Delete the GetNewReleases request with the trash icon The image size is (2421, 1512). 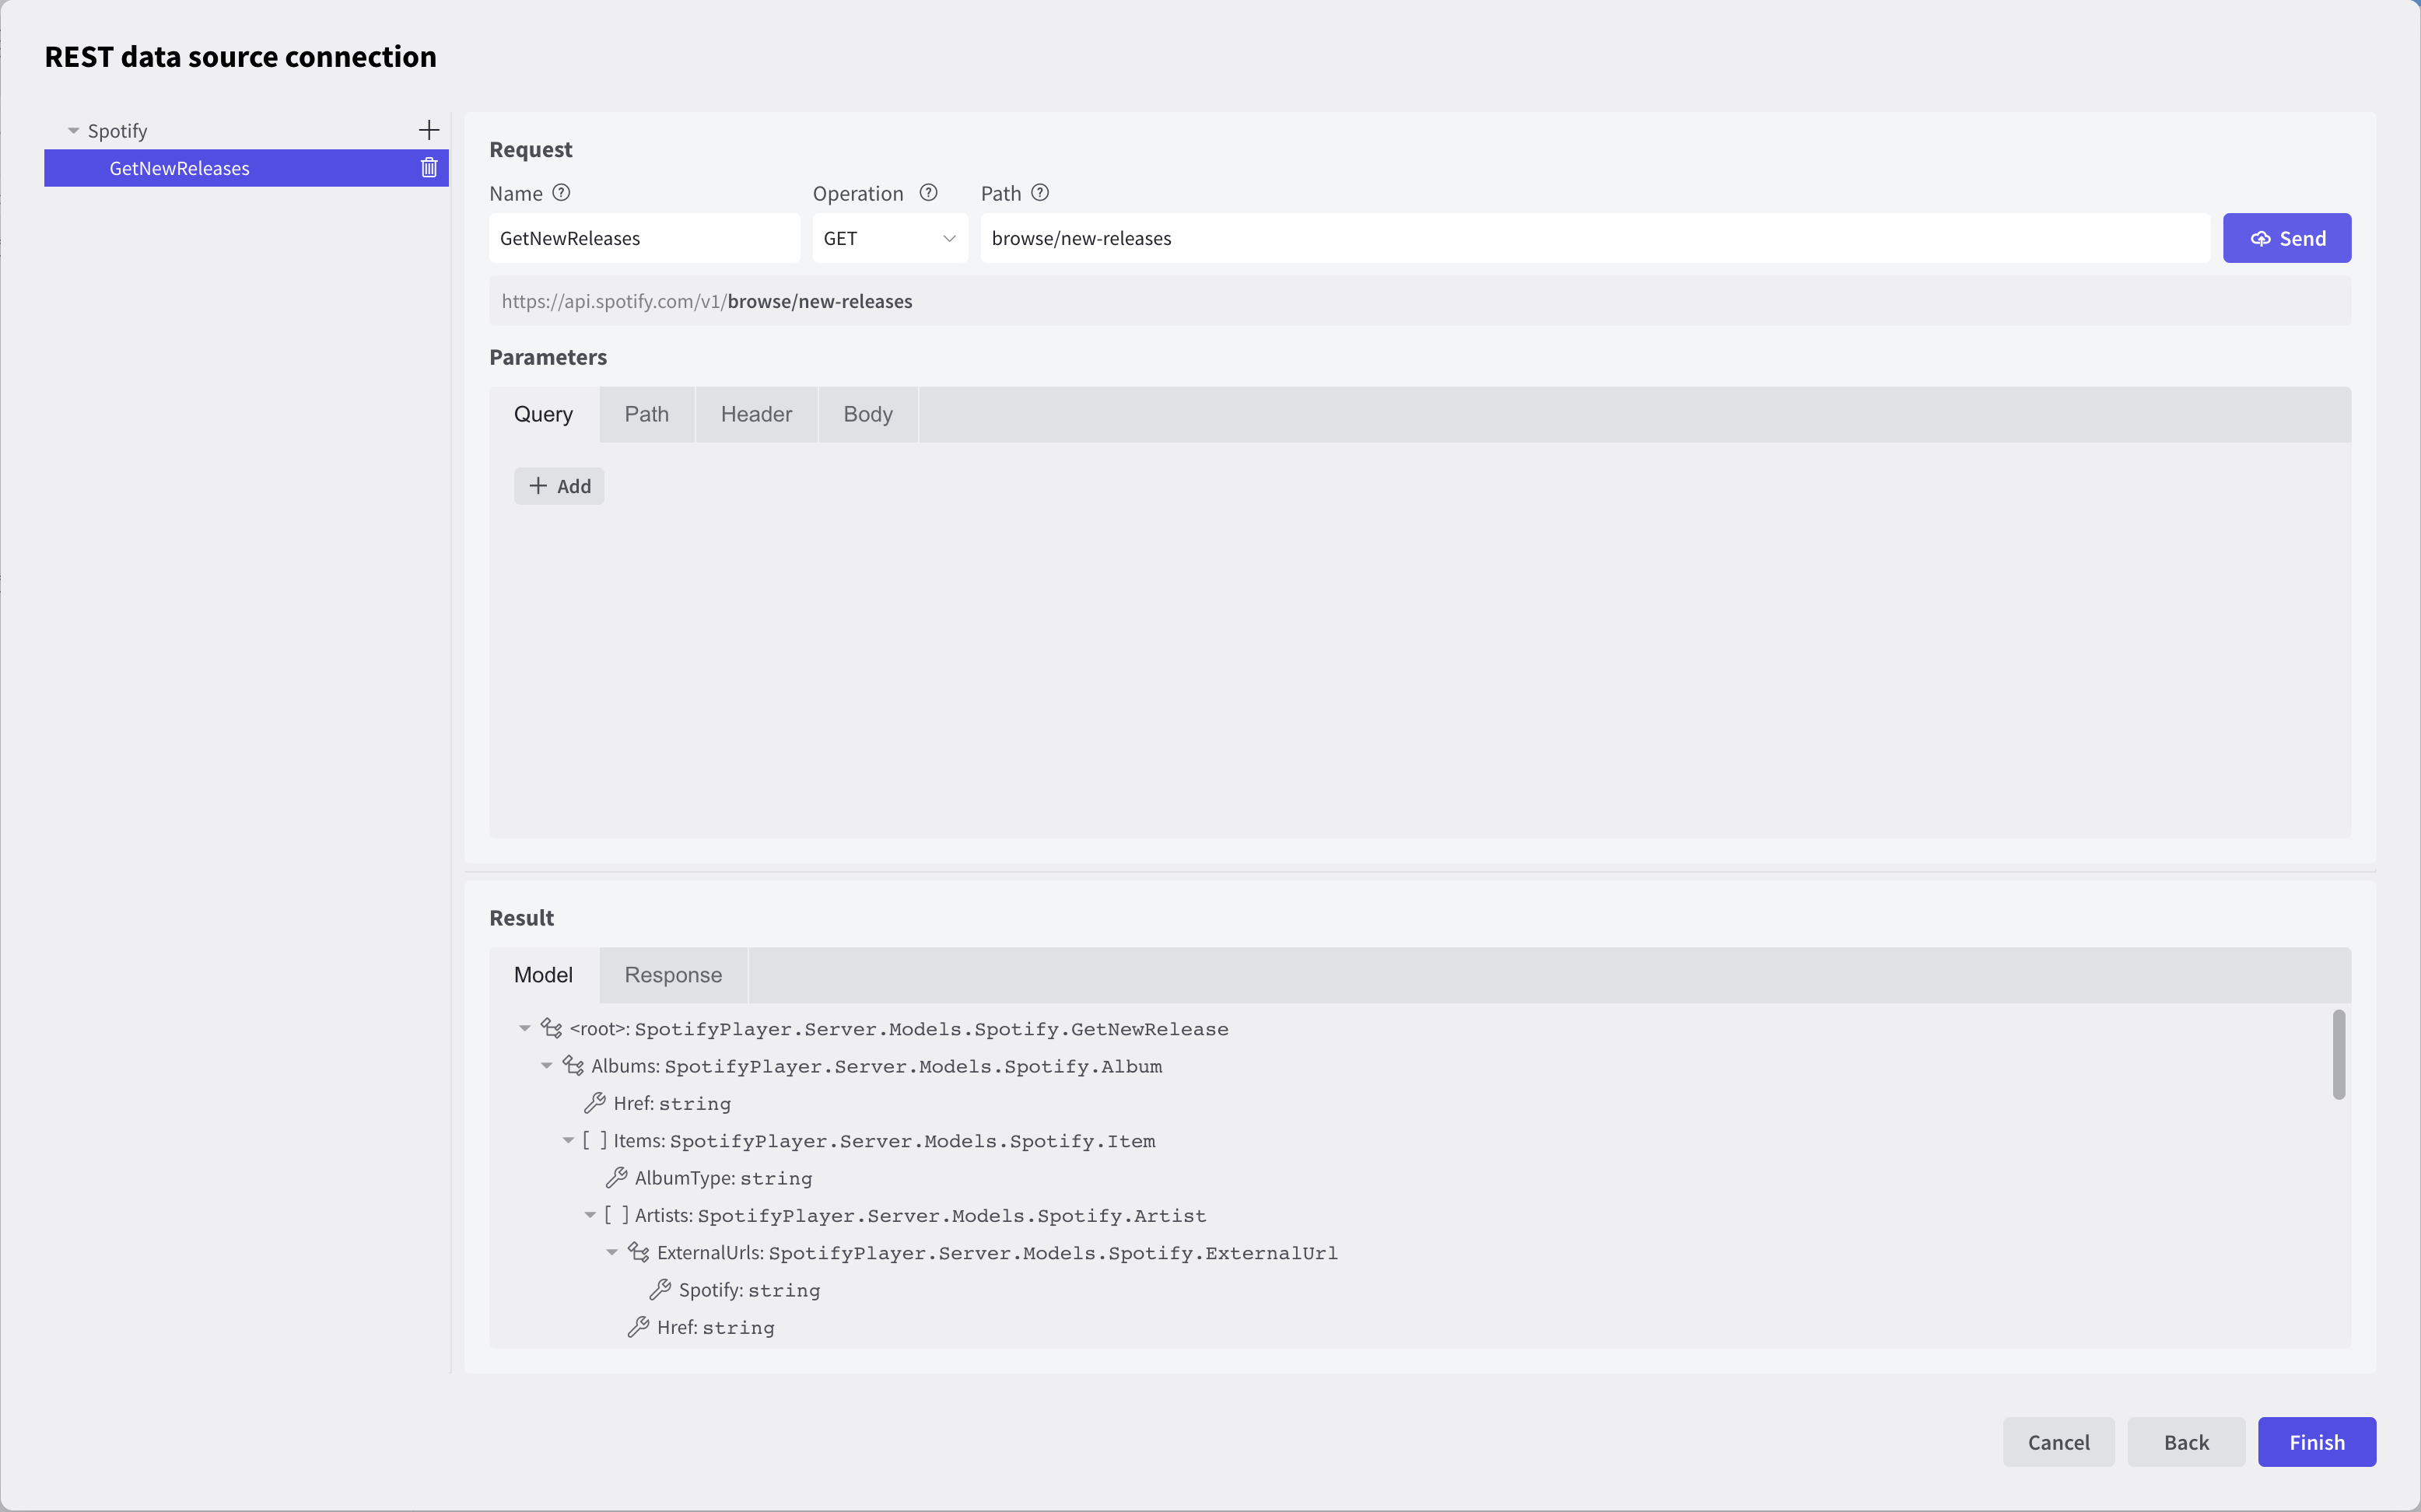[x=429, y=168]
